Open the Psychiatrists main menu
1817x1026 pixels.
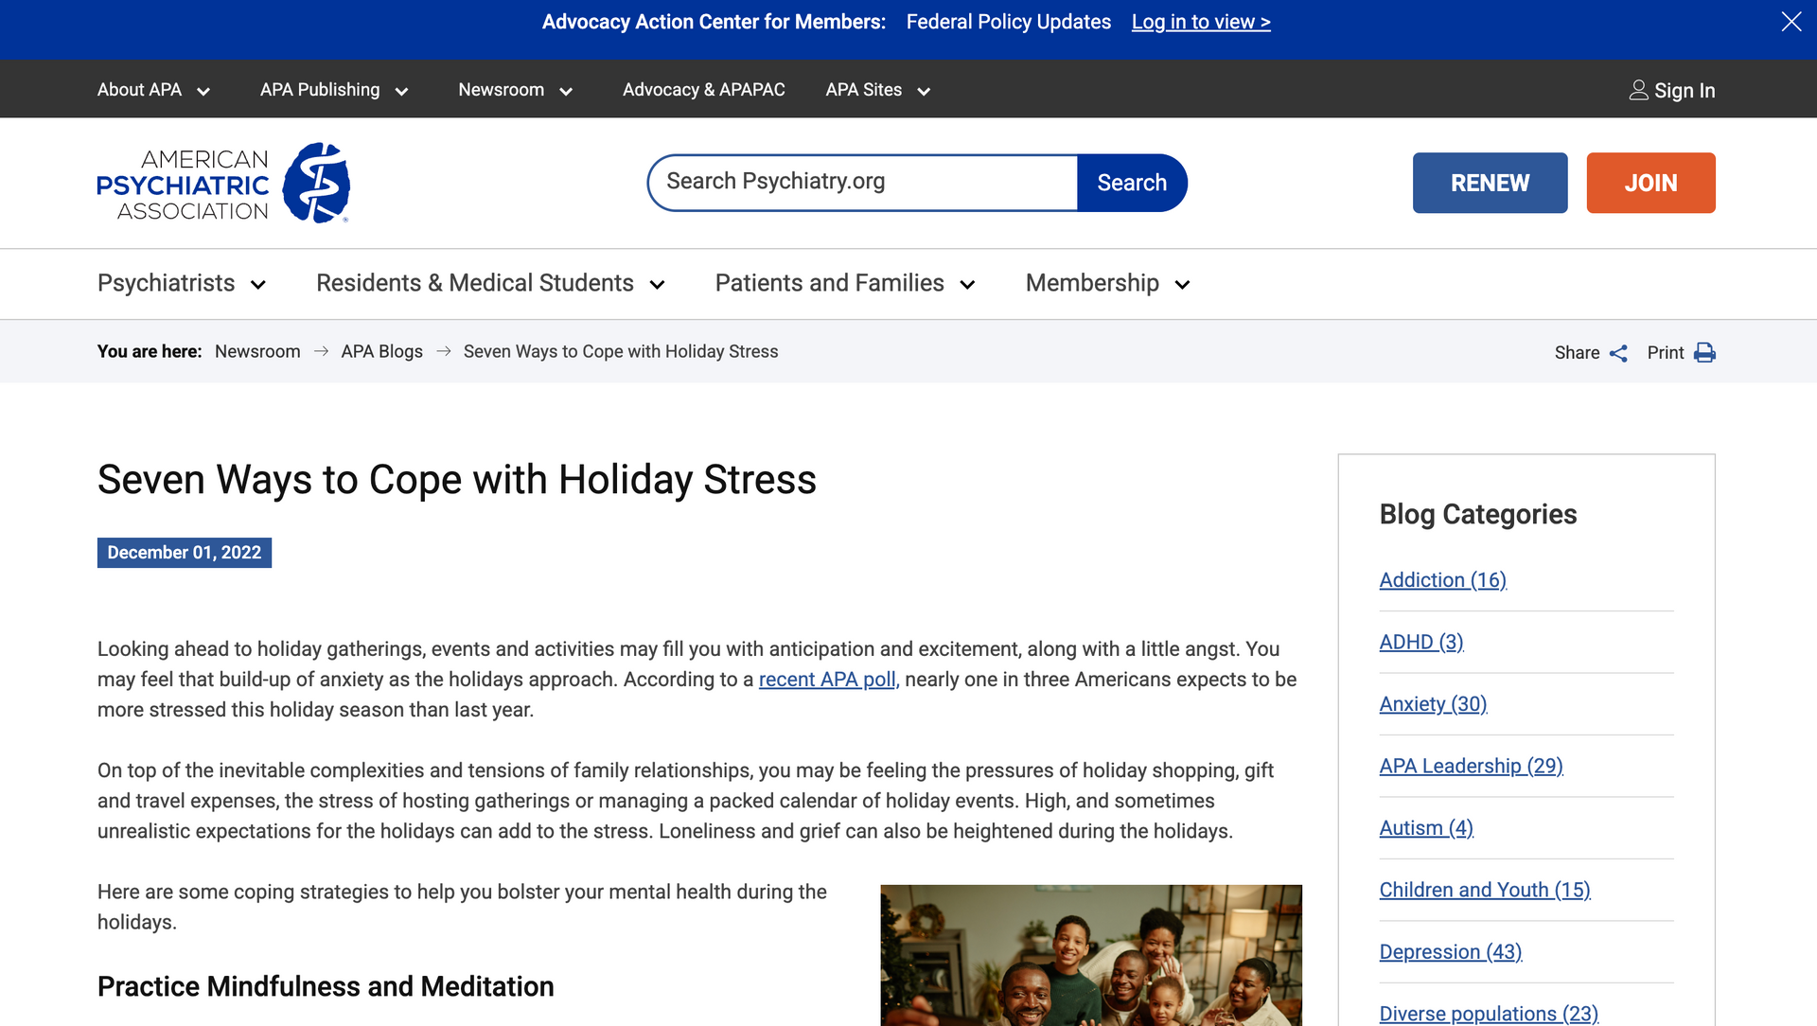pos(182,283)
